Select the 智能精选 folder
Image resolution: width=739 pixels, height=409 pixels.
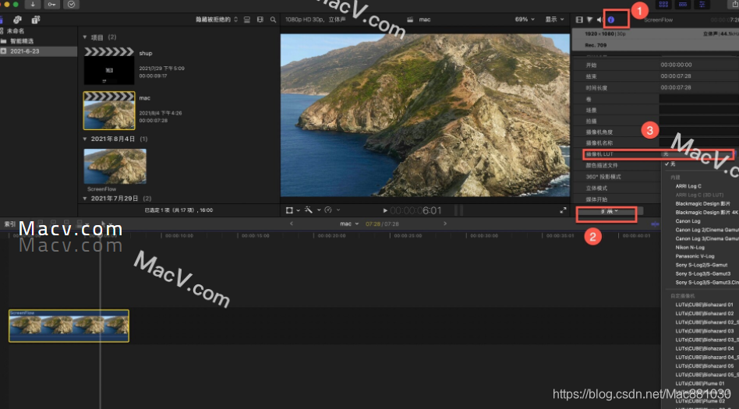click(x=22, y=41)
